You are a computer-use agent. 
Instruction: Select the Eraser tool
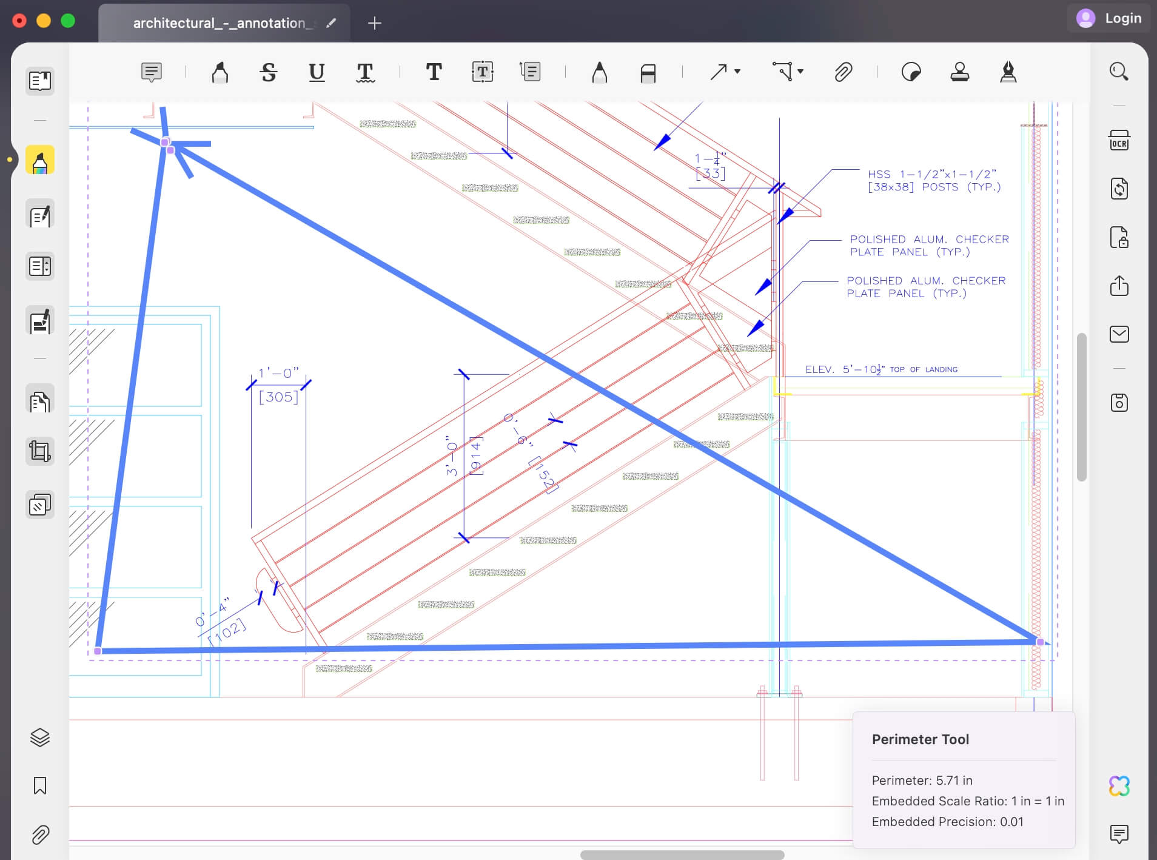pyautogui.click(x=648, y=72)
